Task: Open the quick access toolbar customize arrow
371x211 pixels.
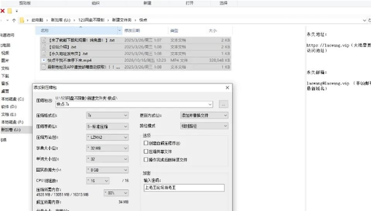Action: (17, 11)
